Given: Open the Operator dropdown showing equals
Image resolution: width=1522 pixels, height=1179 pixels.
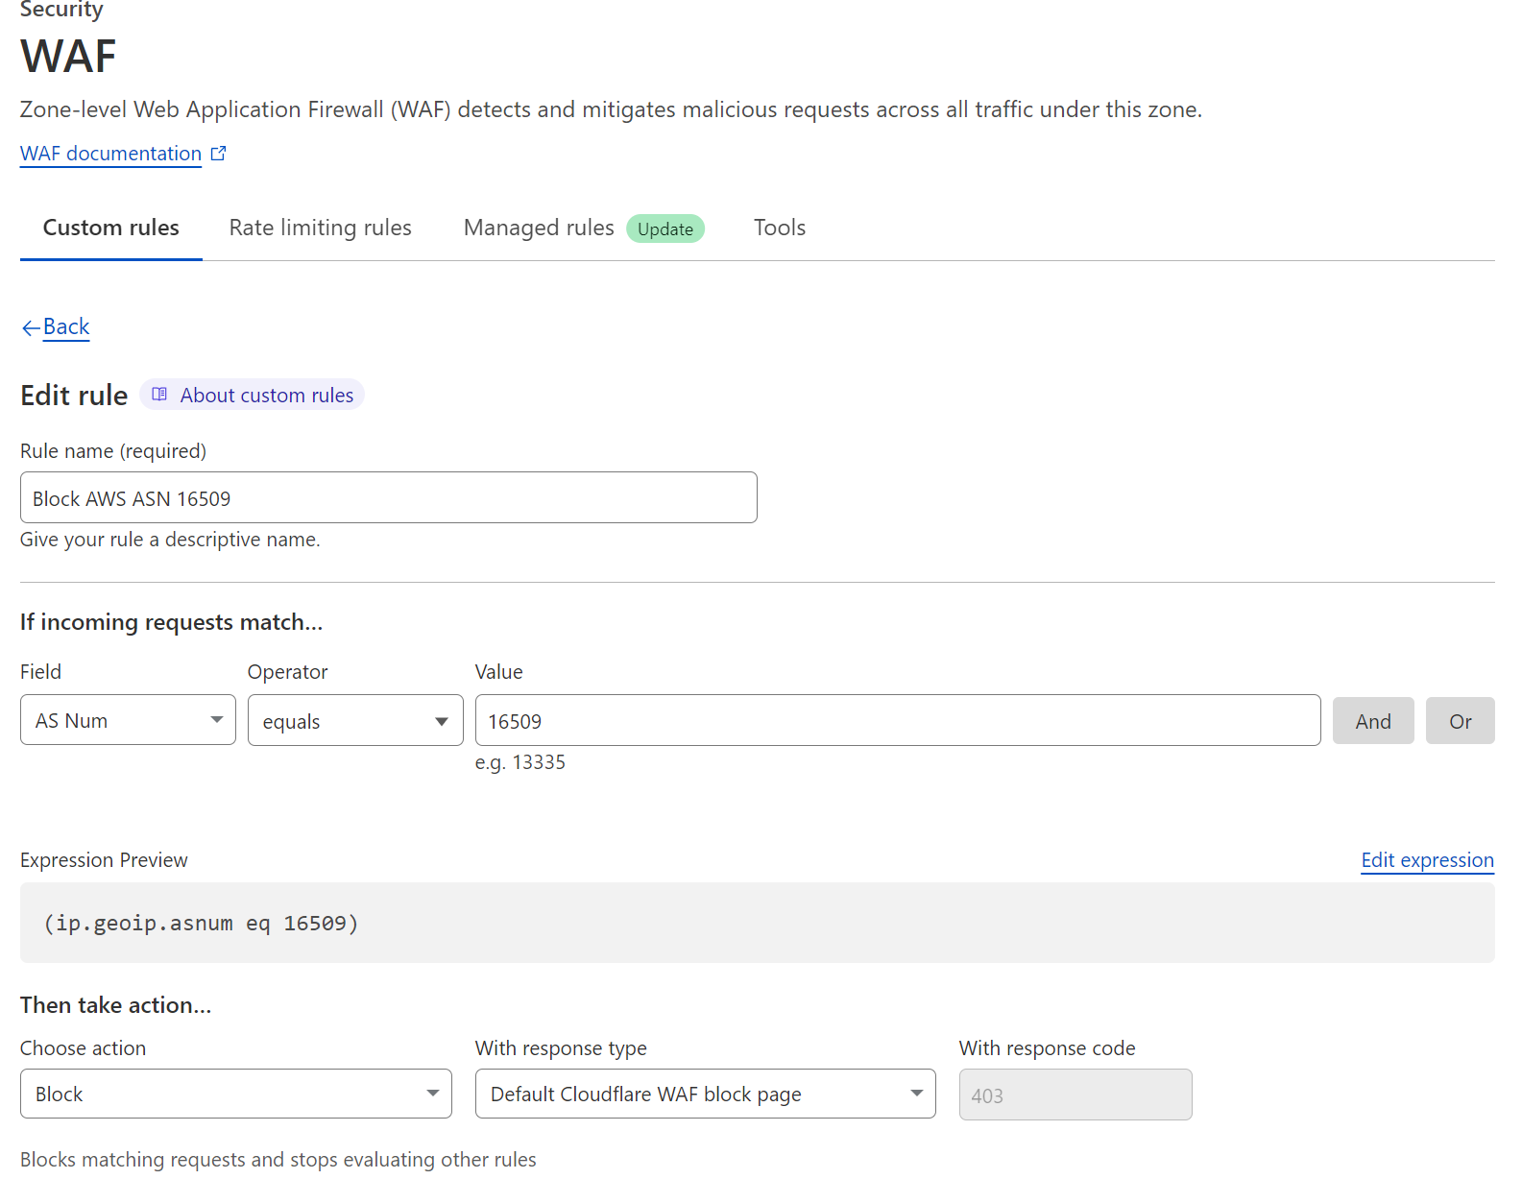Looking at the screenshot, I should point(355,720).
